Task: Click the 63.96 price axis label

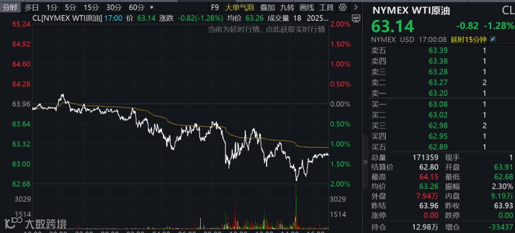Action: click(21, 104)
